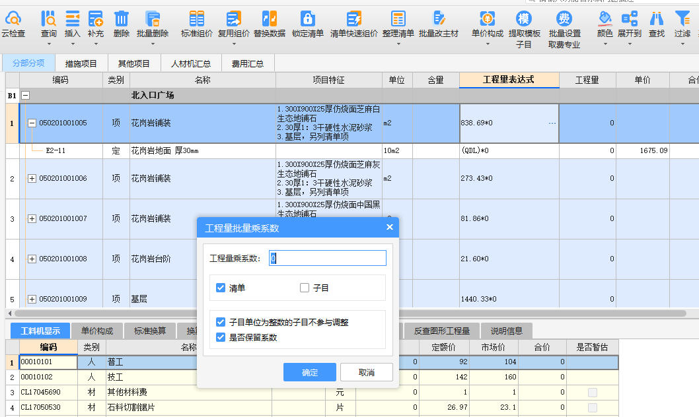Select the 00010102 技工 row
Screen dimensions: 699x417
click(x=312, y=377)
